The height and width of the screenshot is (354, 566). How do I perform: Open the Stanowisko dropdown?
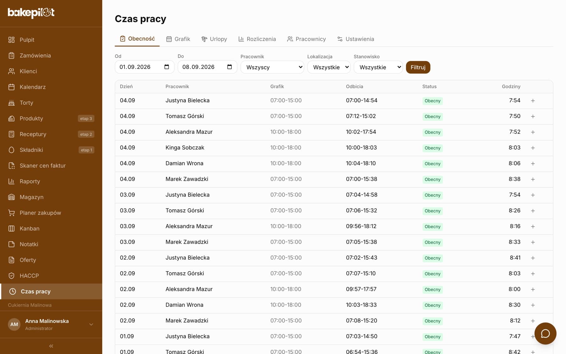click(378, 67)
